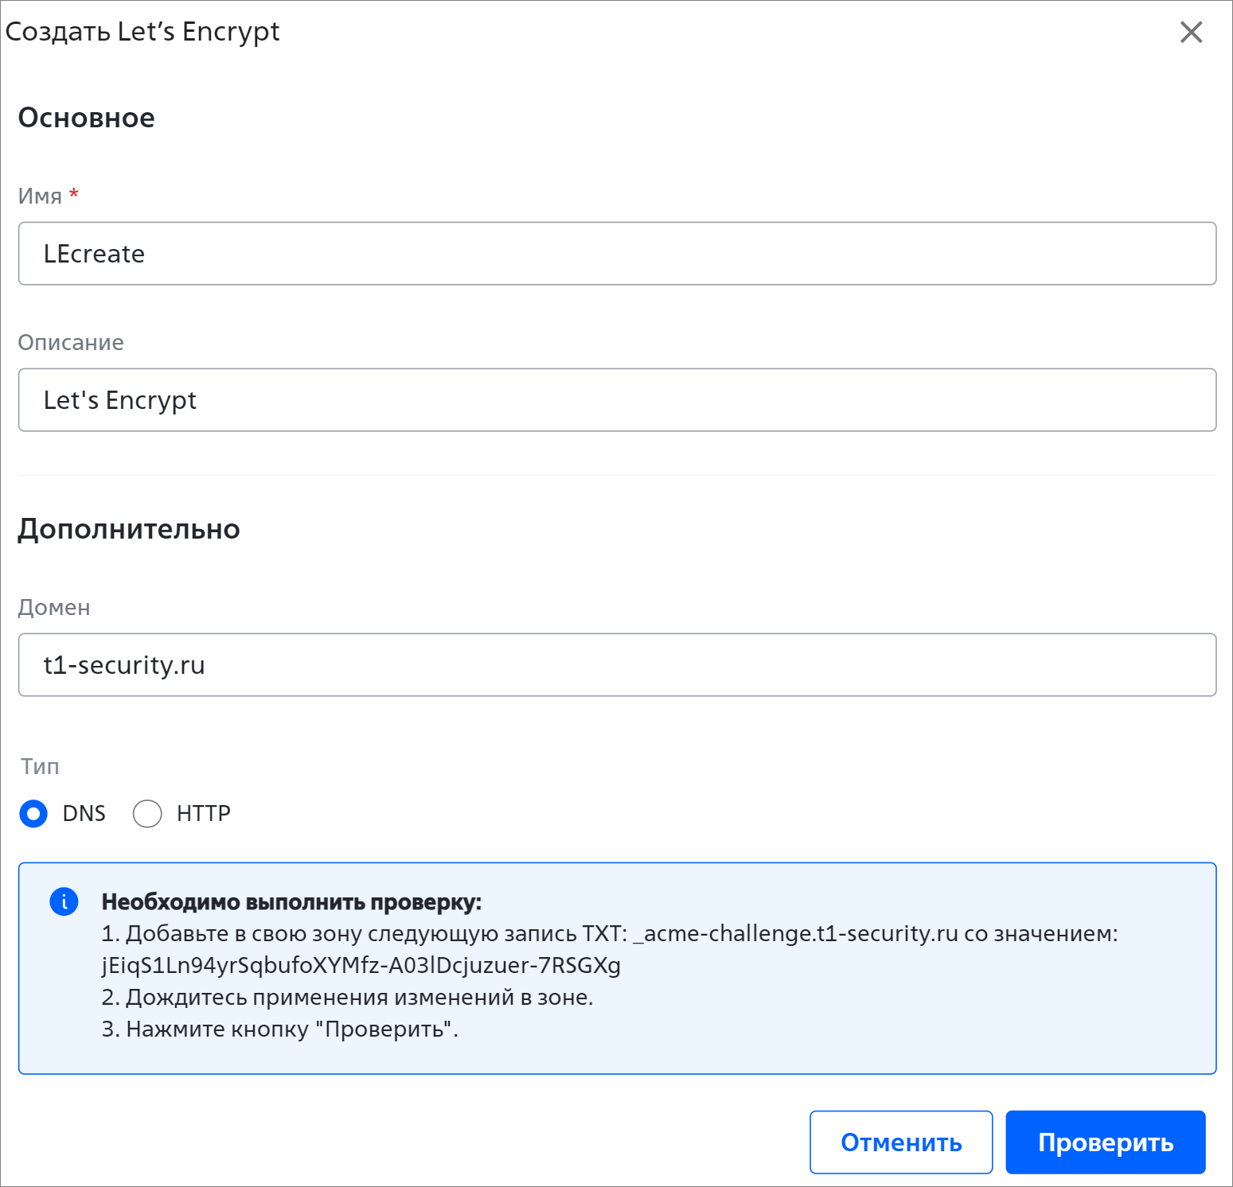
Task: Click the dialog title Создать Let's Encrypt
Action: click(142, 32)
